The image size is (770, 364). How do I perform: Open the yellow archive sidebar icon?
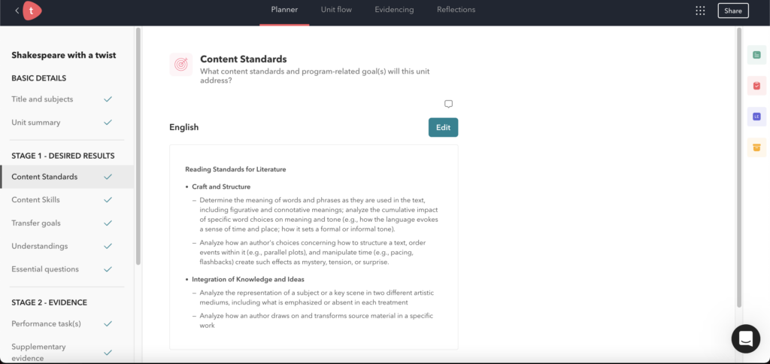756,147
